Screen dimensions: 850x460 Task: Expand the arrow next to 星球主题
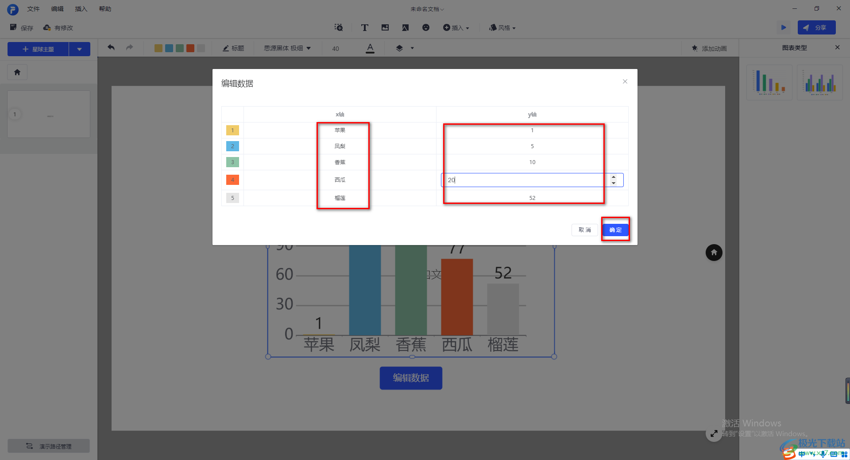coord(80,49)
